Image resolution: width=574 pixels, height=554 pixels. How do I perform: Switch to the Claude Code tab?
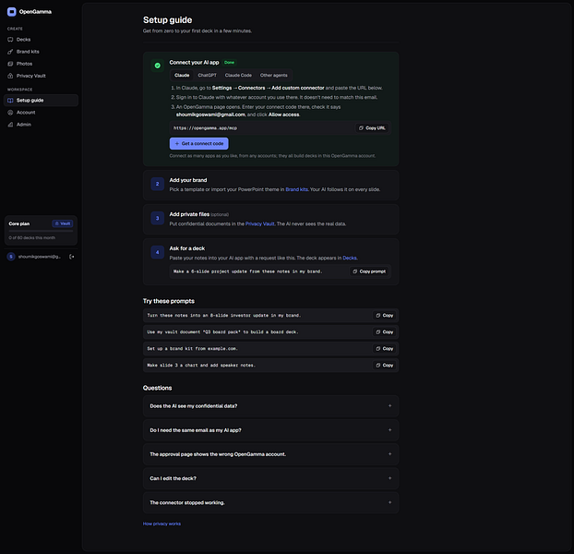click(238, 76)
